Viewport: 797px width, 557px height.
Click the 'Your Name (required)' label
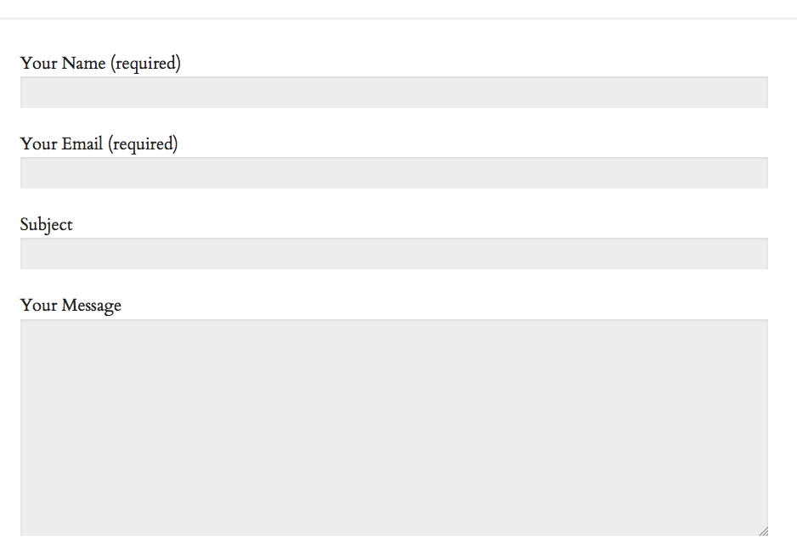pos(100,64)
